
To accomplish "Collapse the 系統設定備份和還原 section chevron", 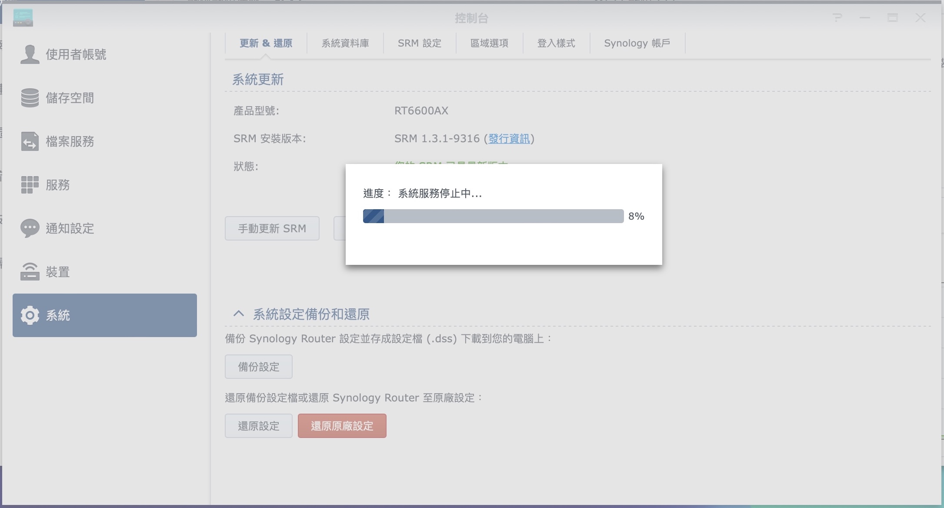I will [x=238, y=314].
